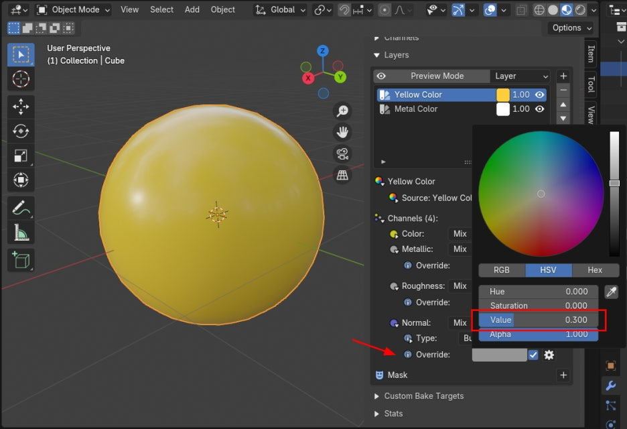This screenshot has width=627, height=429.
Task: Toggle proportional editing icon
Action: point(385,10)
